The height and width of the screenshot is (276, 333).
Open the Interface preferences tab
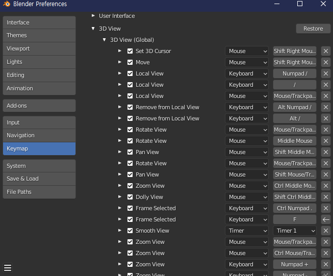point(39,22)
